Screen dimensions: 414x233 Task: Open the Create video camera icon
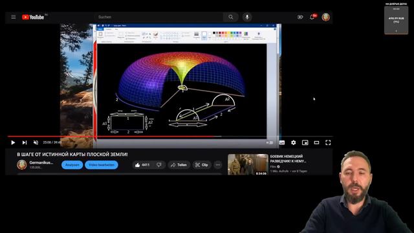[300, 17]
